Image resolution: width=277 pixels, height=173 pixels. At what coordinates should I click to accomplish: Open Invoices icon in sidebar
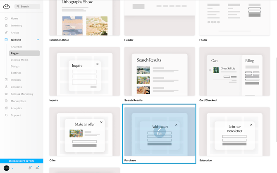(6, 80)
